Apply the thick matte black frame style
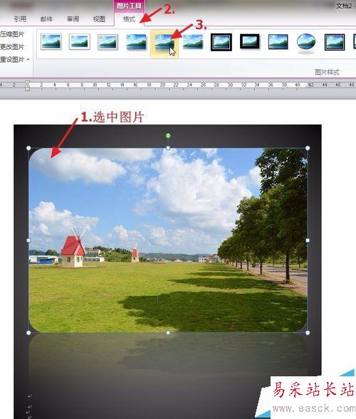The width and height of the screenshot is (356, 419). [x=249, y=41]
